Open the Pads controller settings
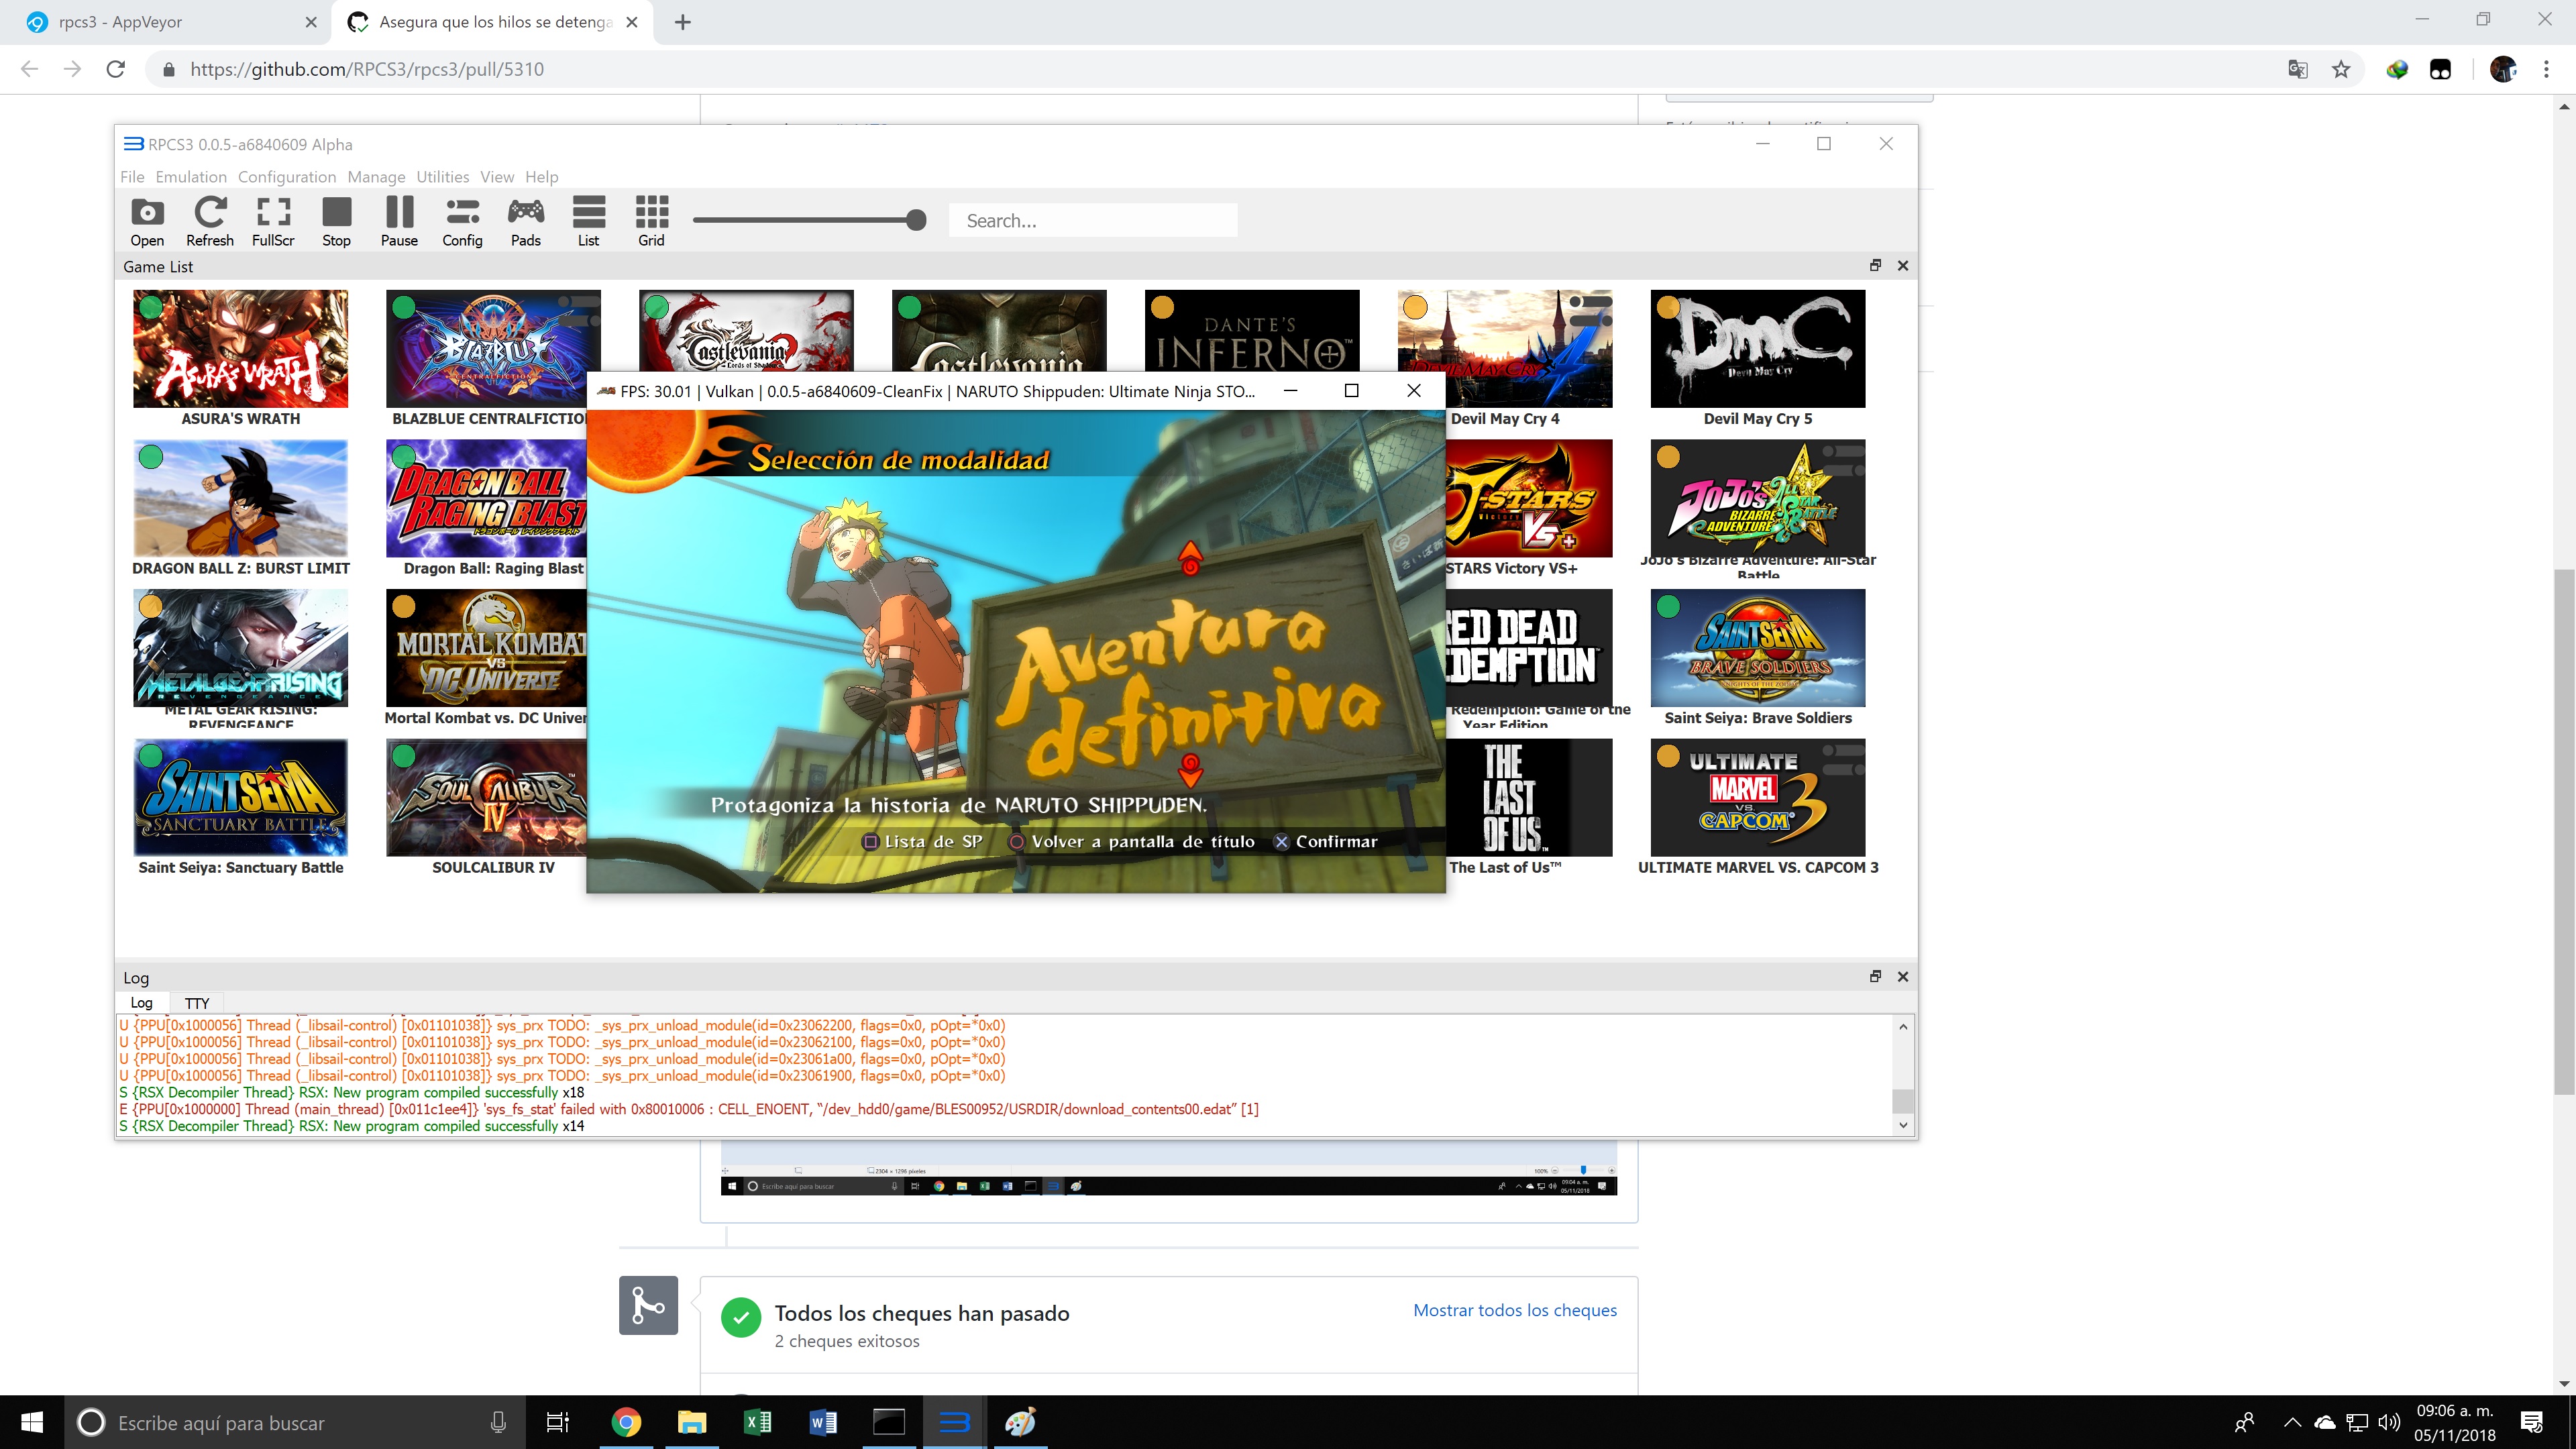2576x1449 pixels. 525,221
